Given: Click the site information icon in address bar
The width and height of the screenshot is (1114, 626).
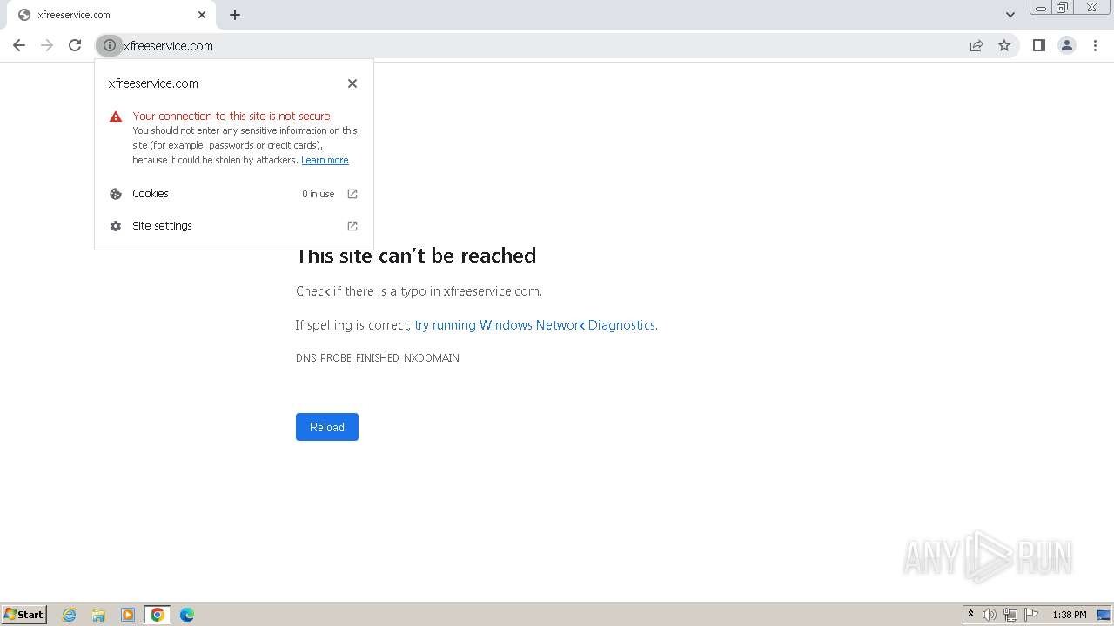Looking at the screenshot, I should [x=110, y=45].
